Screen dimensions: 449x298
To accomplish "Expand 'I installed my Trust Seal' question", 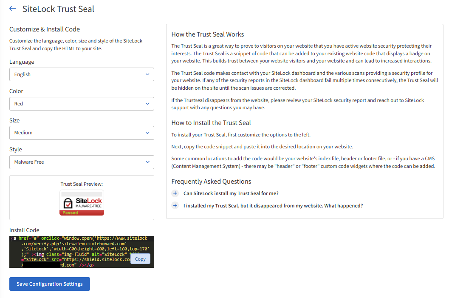I will pyautogui.click(x=273, y=206).
